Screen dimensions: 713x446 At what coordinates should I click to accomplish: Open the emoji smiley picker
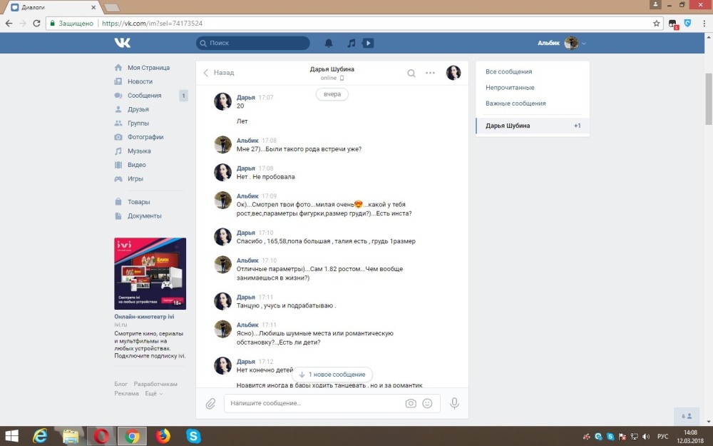tap(427, 403)
